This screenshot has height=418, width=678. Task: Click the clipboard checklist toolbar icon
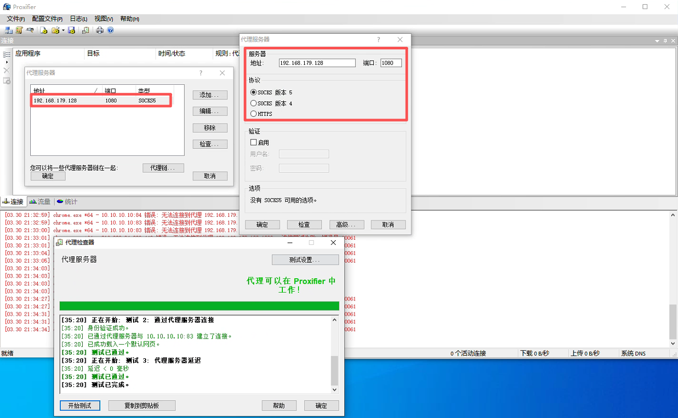(85, 30)
